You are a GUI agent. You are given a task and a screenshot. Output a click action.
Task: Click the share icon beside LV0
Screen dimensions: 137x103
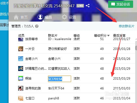pos(88,6)
